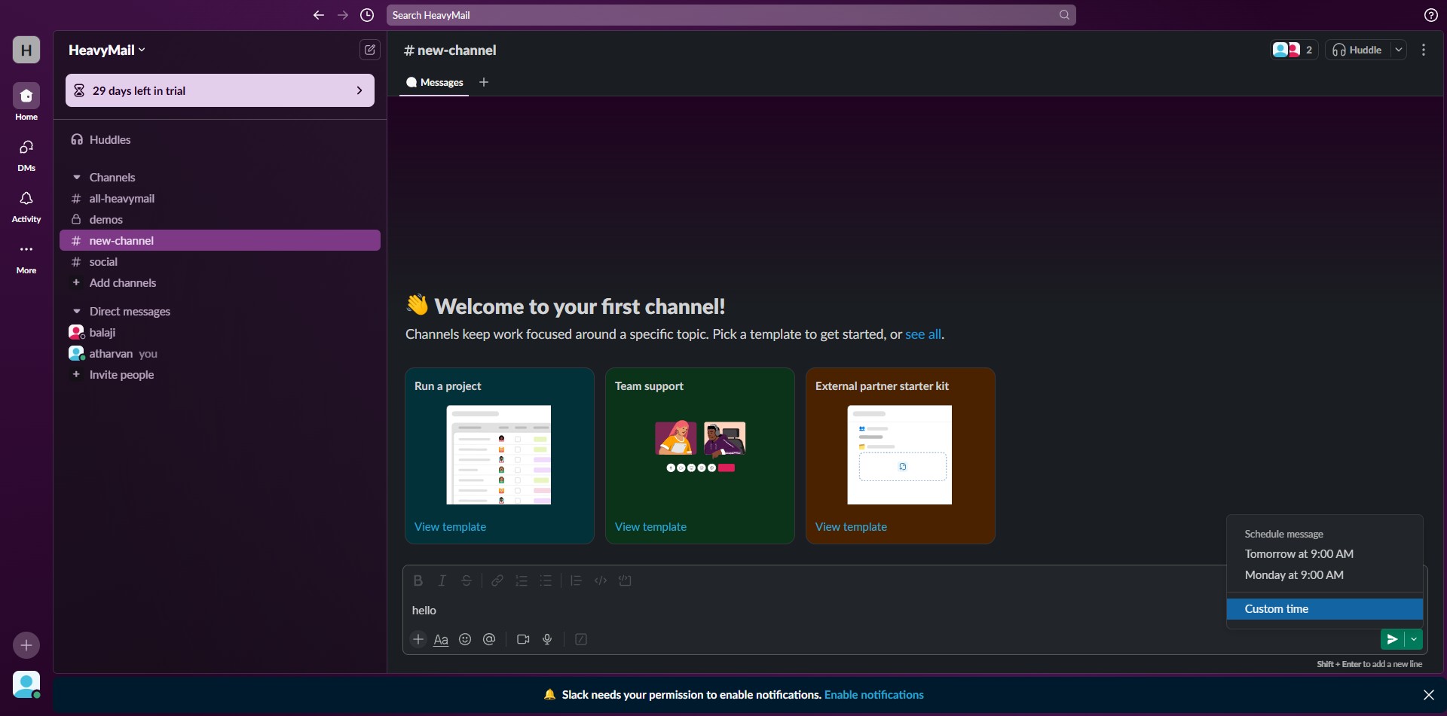This screenshot has height=716, width=1447.
Task: Open the demos private channel
Action: point(220,220)
